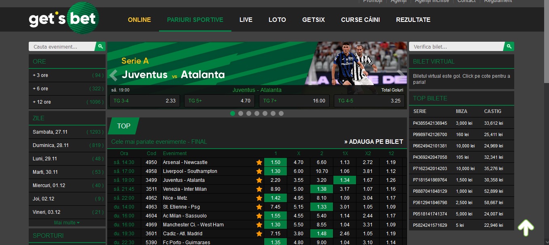
Task: Click the search icon beside Cauta eveniment
Action: coord(100,47)
